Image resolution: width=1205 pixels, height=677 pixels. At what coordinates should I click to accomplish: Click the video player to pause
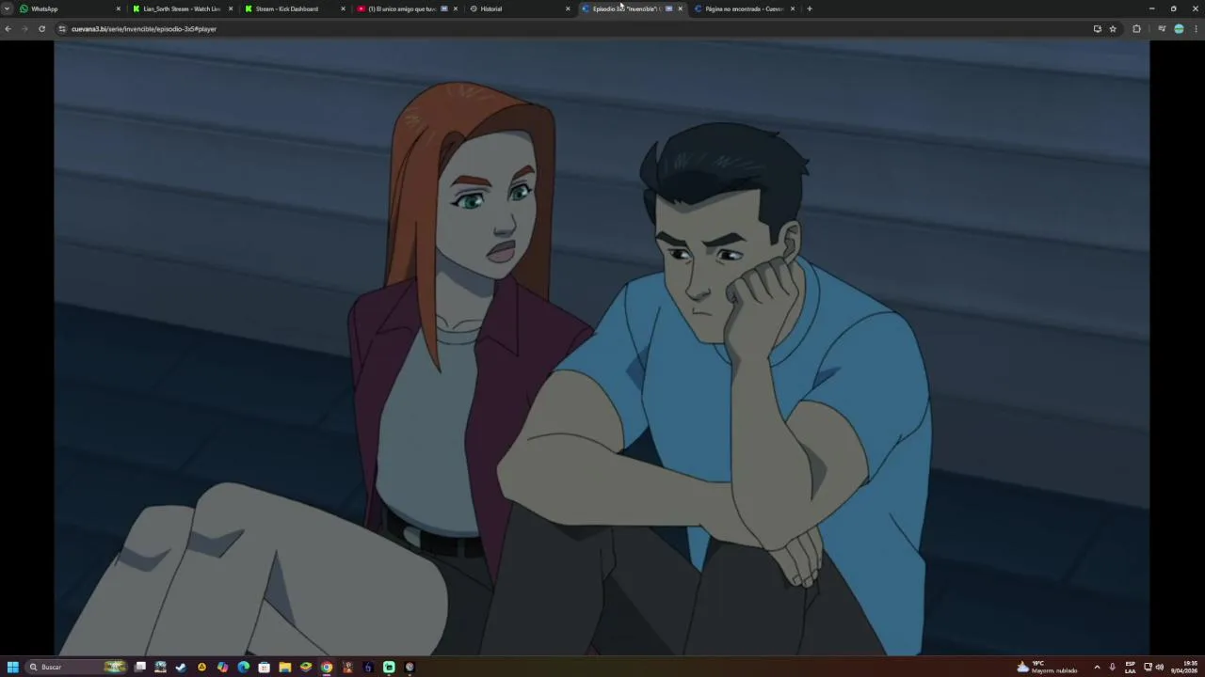602,348
